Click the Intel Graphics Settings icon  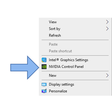pyautogui.click(x=44, y=60)
